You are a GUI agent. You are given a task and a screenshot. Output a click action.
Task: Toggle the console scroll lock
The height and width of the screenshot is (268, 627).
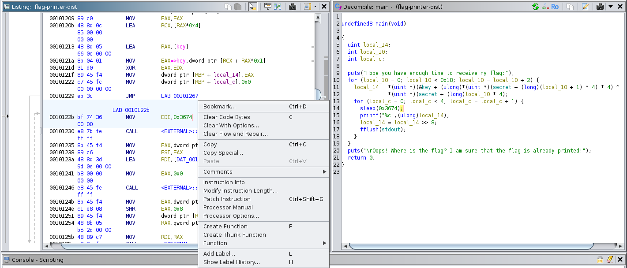coord(600,260)
